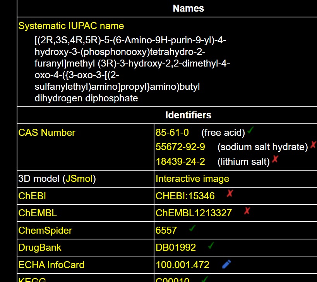Click the red X next to CHEBI:15346
This screenshot has height=282, width=317.
tap(230, 193)
